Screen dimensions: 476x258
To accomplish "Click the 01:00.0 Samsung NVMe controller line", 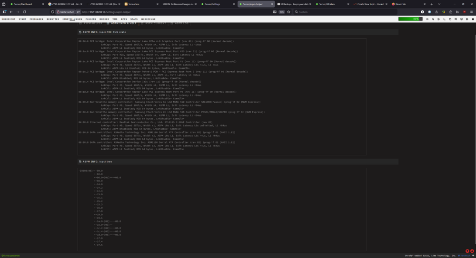I will point(169,102).
